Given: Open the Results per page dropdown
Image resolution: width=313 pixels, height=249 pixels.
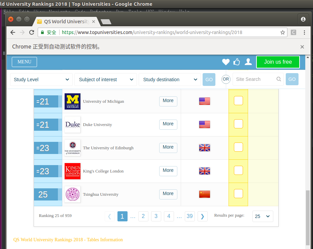Looking at the screenshot, I should point(263,216).
